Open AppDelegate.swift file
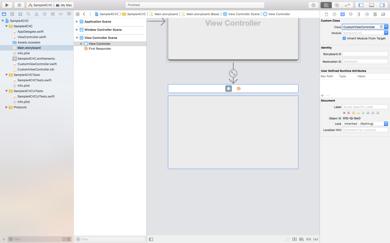 pyautogui.click(x=30, y=32)
